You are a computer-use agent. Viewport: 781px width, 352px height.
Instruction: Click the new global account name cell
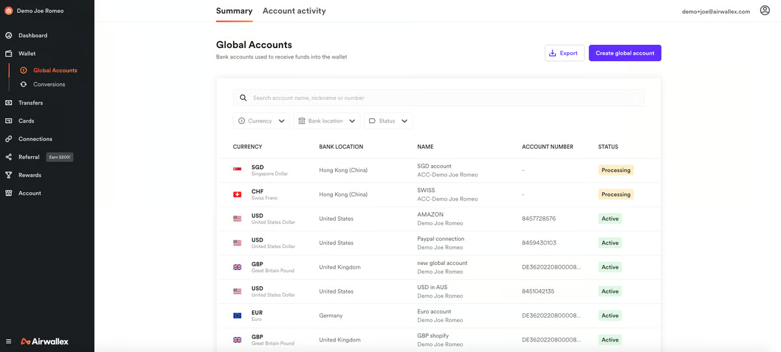442,263
